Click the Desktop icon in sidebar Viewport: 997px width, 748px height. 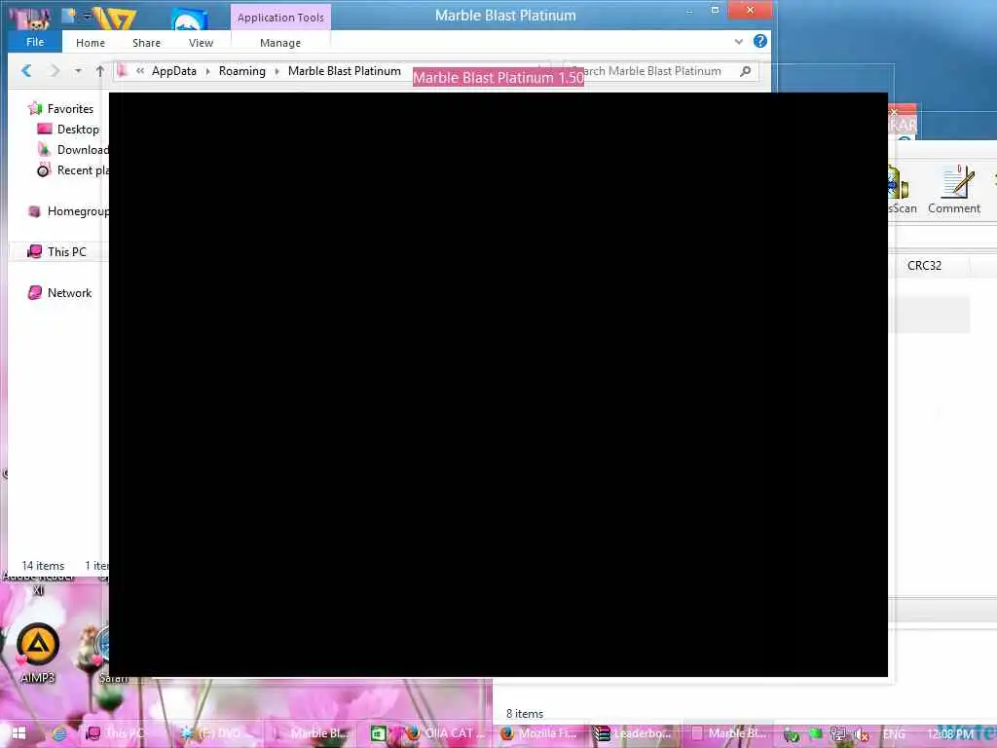click(45, 130)
